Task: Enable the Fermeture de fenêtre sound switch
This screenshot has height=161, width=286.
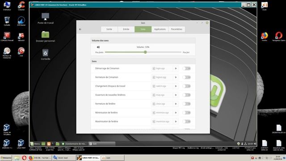Action: pos(186,104)
